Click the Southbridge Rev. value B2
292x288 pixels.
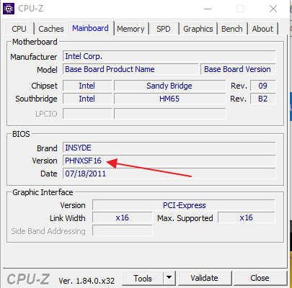[263, 99]
